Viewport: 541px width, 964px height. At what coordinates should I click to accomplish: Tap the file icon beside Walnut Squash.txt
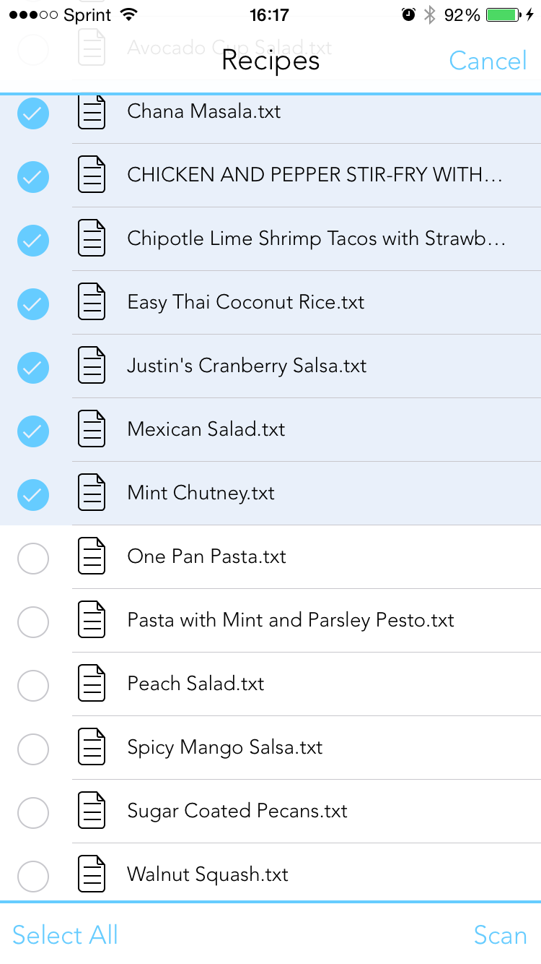(92, 874)
